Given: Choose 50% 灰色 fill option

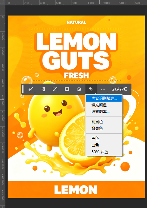Looking at the screenshot, I should 104,152.
